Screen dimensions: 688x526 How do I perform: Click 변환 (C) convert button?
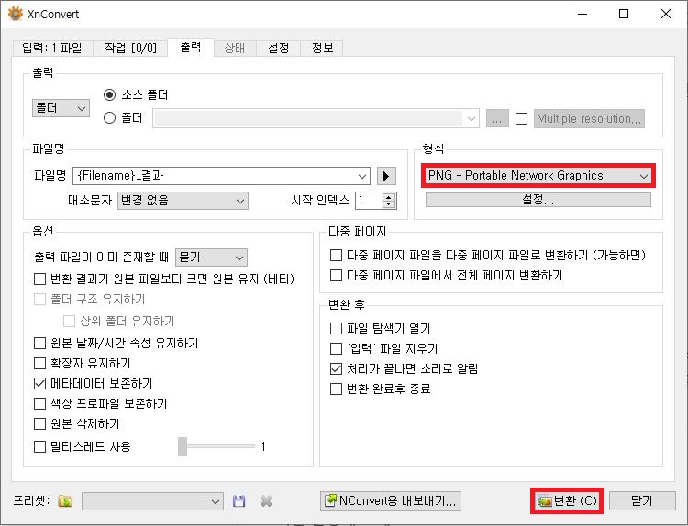pos(567,500)
